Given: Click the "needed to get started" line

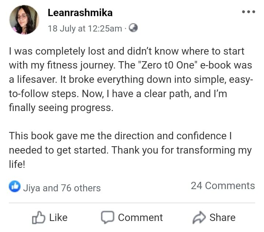Looking at the screenshot, I should click(x=59, y=150).
